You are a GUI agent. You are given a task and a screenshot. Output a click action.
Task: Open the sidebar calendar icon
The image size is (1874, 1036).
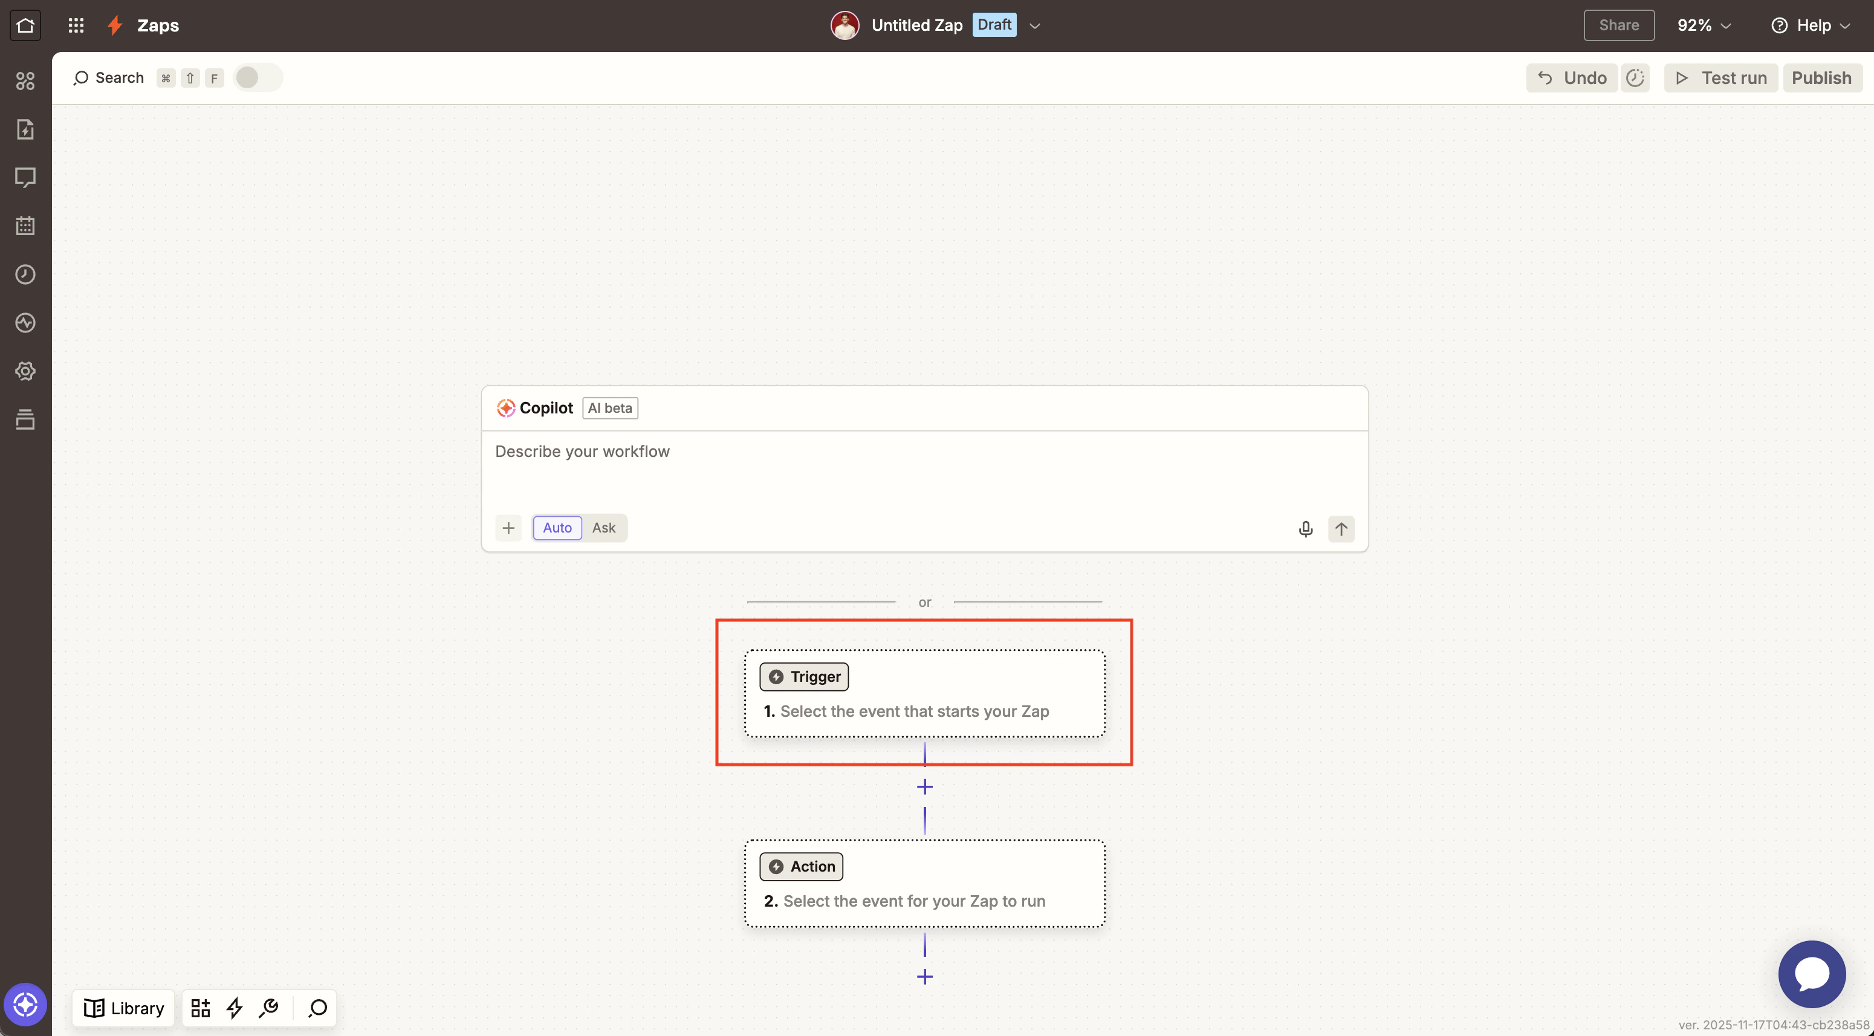[25, 225]
